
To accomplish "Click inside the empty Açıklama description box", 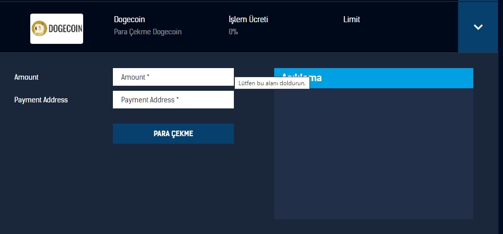I will click(373, 154).
